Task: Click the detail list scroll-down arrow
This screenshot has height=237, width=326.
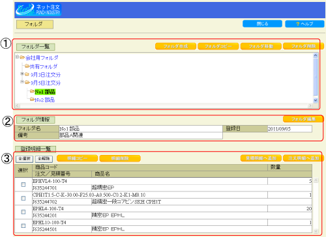Action: [316, 231]
